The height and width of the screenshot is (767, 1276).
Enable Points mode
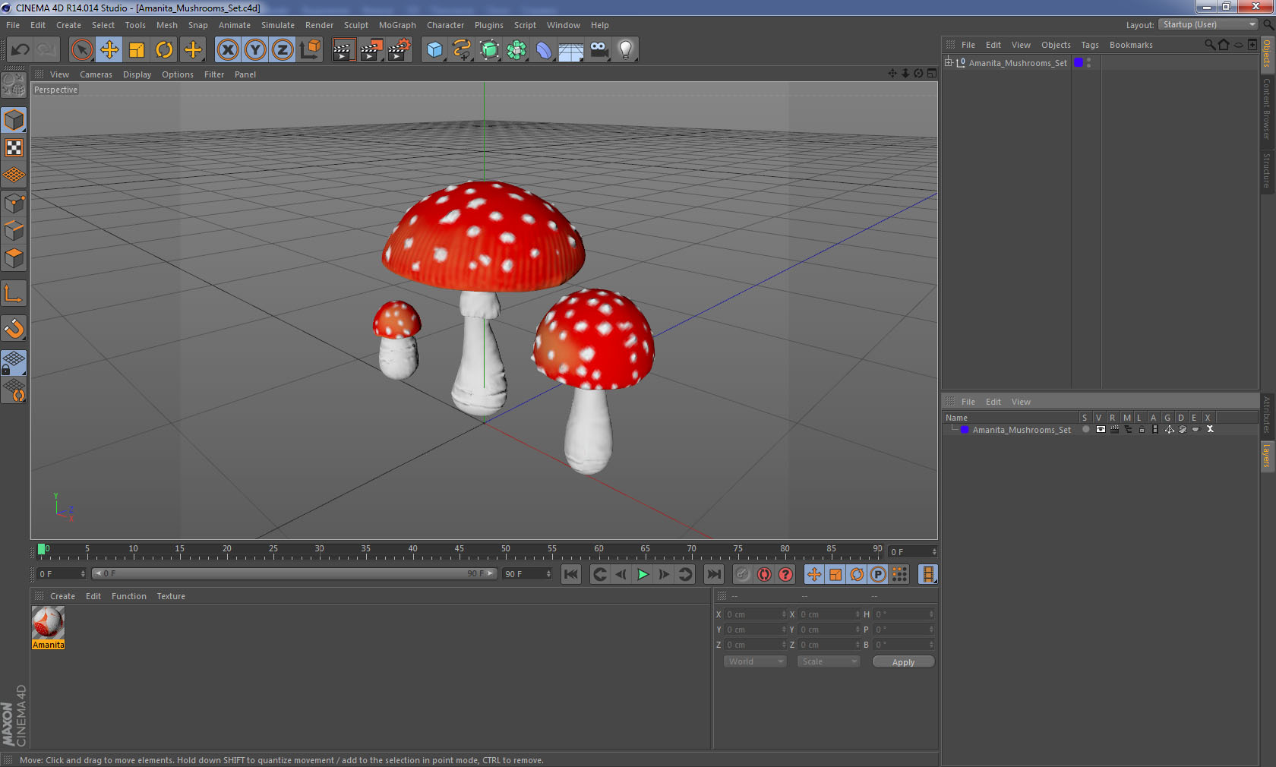(14, 204)
